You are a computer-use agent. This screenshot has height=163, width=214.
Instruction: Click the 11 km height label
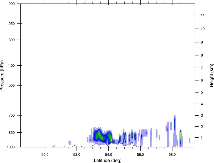(202, 15)
